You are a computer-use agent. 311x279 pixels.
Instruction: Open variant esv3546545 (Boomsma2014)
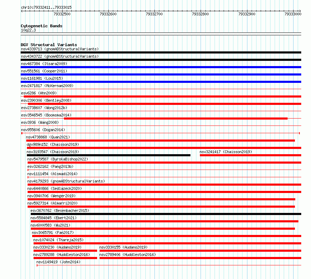[46, 115]
